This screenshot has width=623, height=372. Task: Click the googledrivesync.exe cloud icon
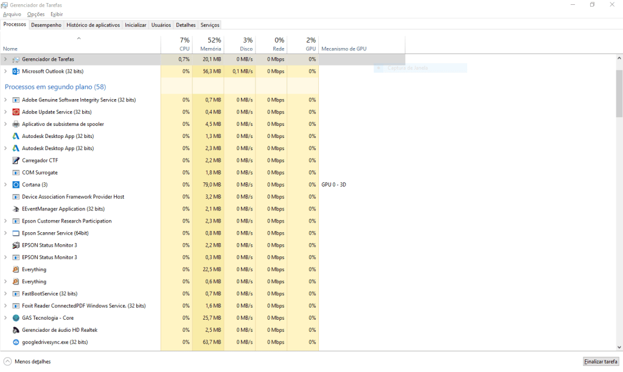point(16,342)
